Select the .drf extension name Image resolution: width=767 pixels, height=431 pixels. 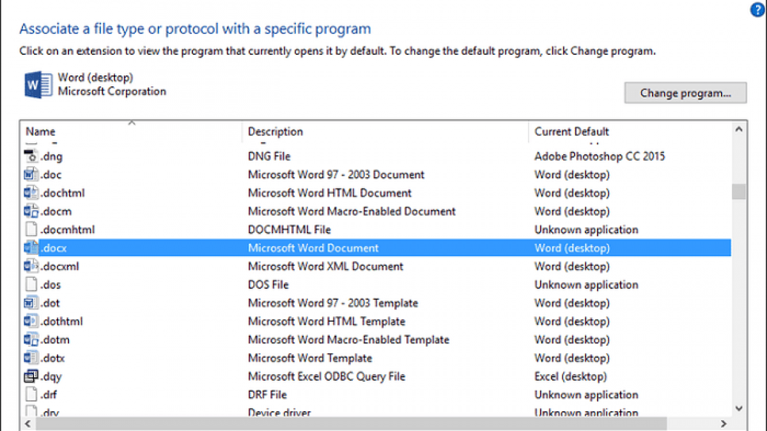[x=49, y=395]
